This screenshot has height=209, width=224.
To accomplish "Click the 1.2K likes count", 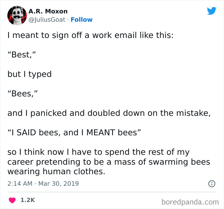I will coord(28,200).
